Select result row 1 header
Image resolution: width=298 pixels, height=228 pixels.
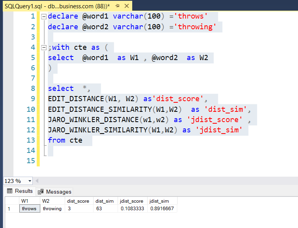(x=12, y=209)
